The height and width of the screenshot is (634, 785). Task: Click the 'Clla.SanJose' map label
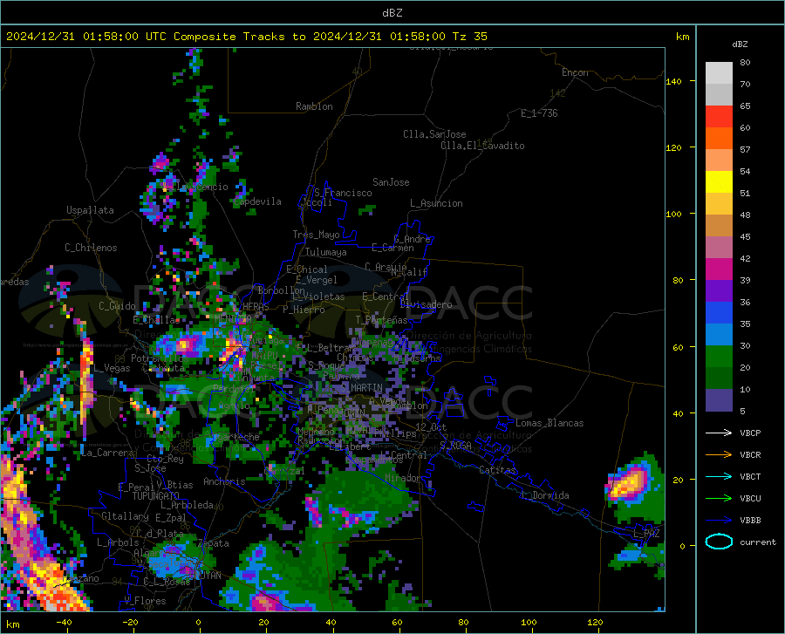(x=434, y=134)
